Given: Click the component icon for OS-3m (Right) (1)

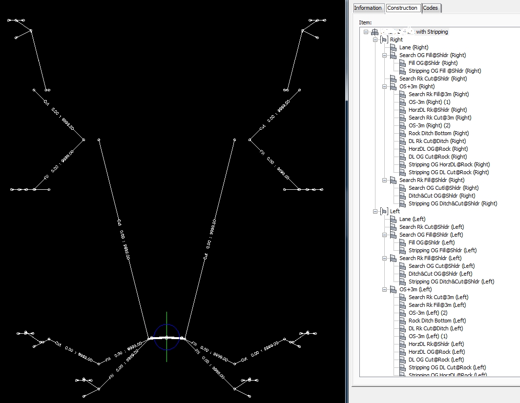Looking at the screenshot, I should (402, 101).
